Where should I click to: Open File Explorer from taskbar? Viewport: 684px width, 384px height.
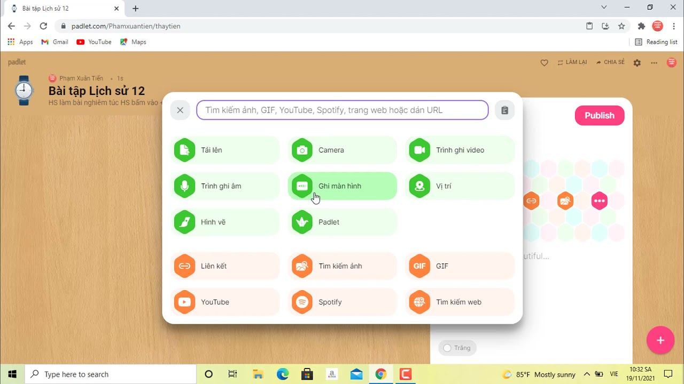(x=258, y=374)
